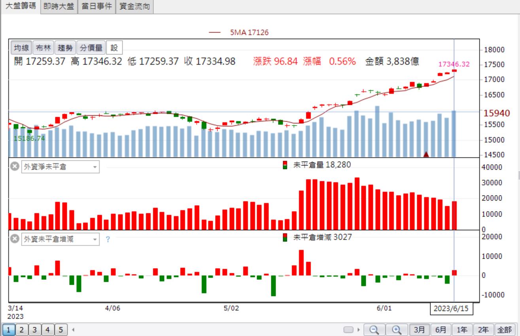Remove the 外資未平倉增減 indicator panel
520x336 pixels.
pos(15,239)
